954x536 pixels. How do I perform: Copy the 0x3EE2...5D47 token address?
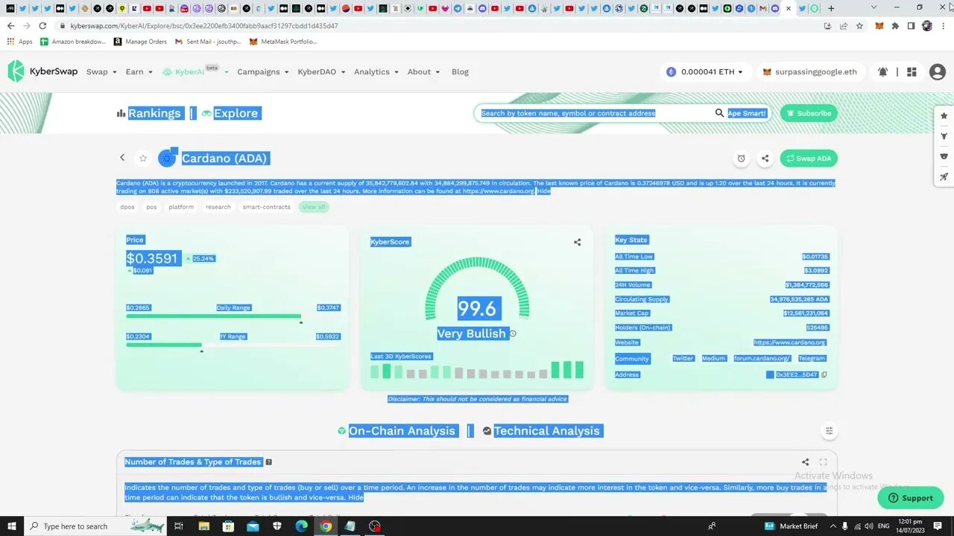(824, 374)
